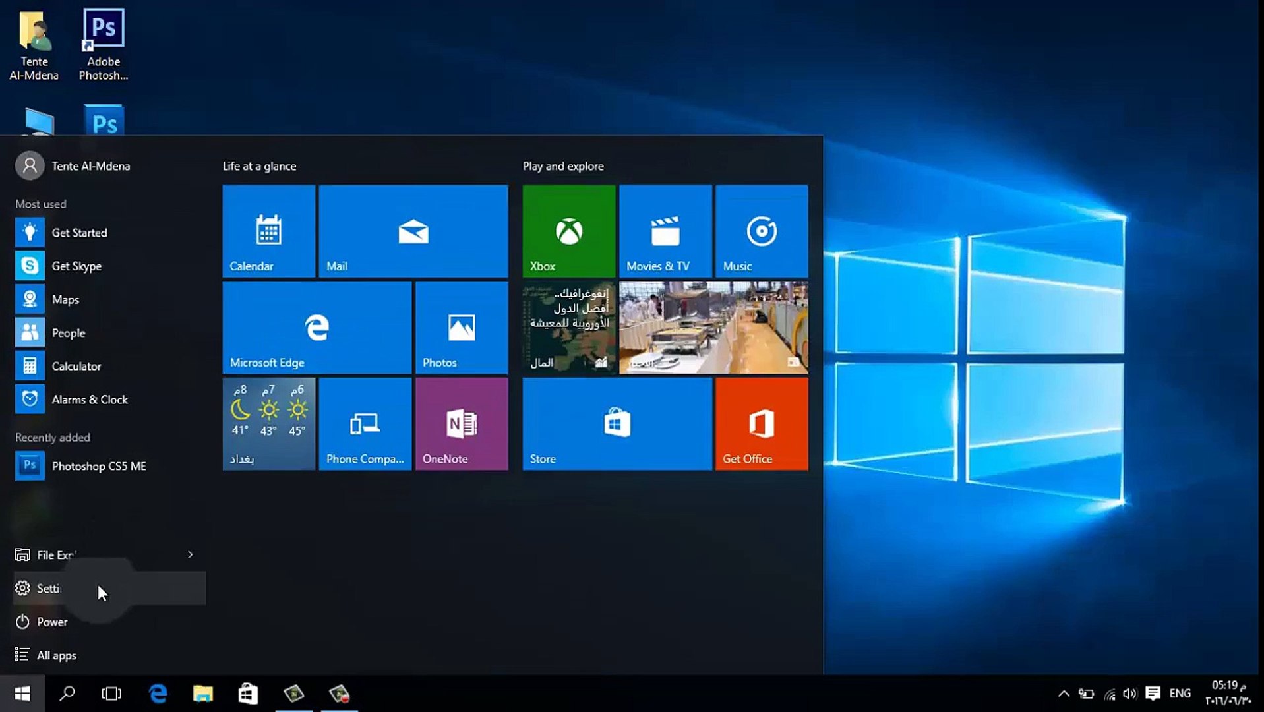Screen dimensions: 1264x712
Task: Open the Xbox tile
Action: pyautogui.click(x=568, y=231)
